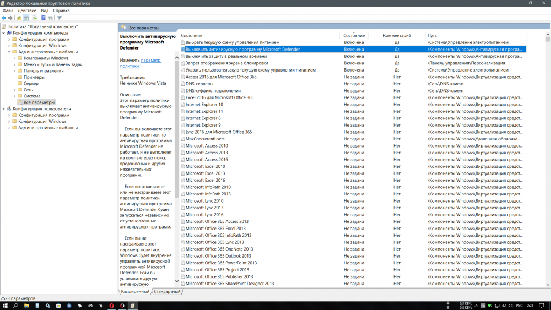Select the Internet Explorer 11 row
The image size is (551, 310).
pos(353,111)
